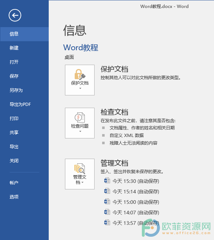Click the Word file icon beside 今天 15:30

(107, 180)
